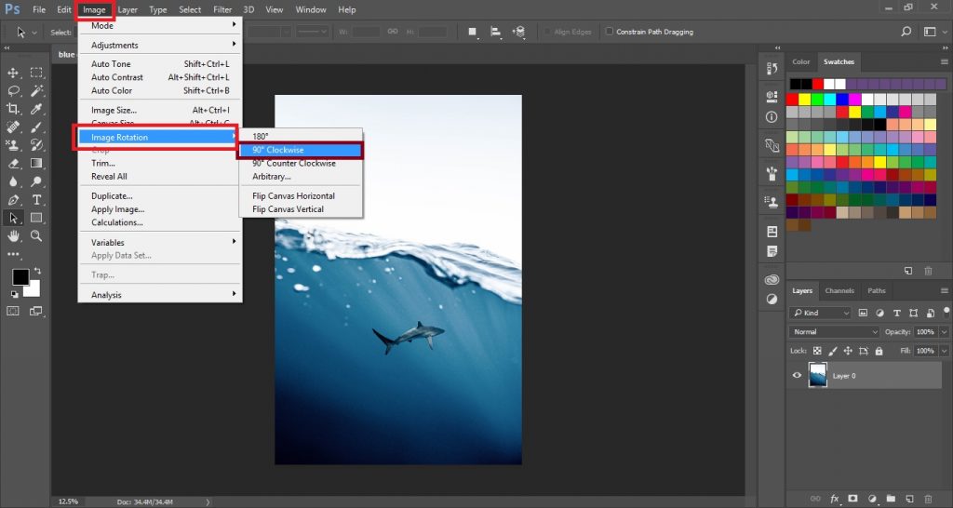Select the Hand tool
This screenshot has width=953, height=508.
point(13,235)
